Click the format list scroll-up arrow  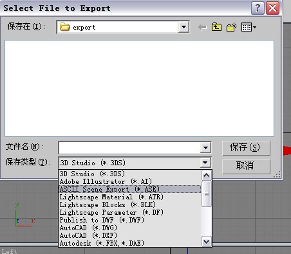(207, 176)
